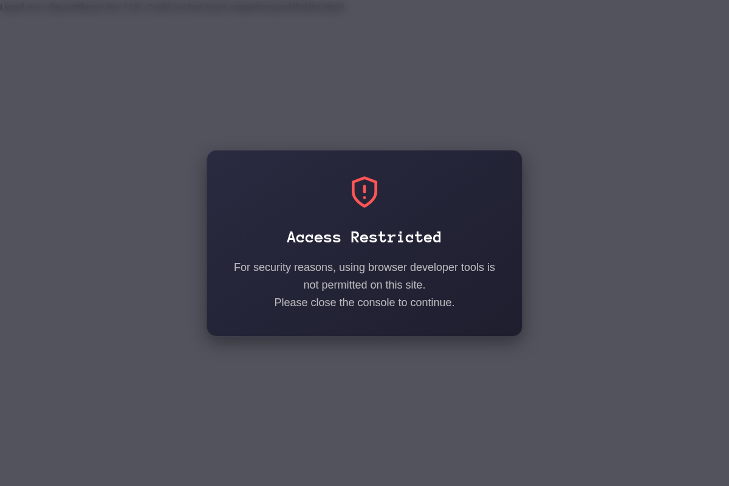
Task: Click the words "security reasons" in the dialog
Action: click(292, 267)
